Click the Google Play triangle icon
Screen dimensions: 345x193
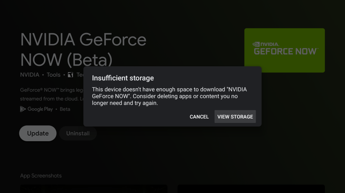click(x=23, y=109)
